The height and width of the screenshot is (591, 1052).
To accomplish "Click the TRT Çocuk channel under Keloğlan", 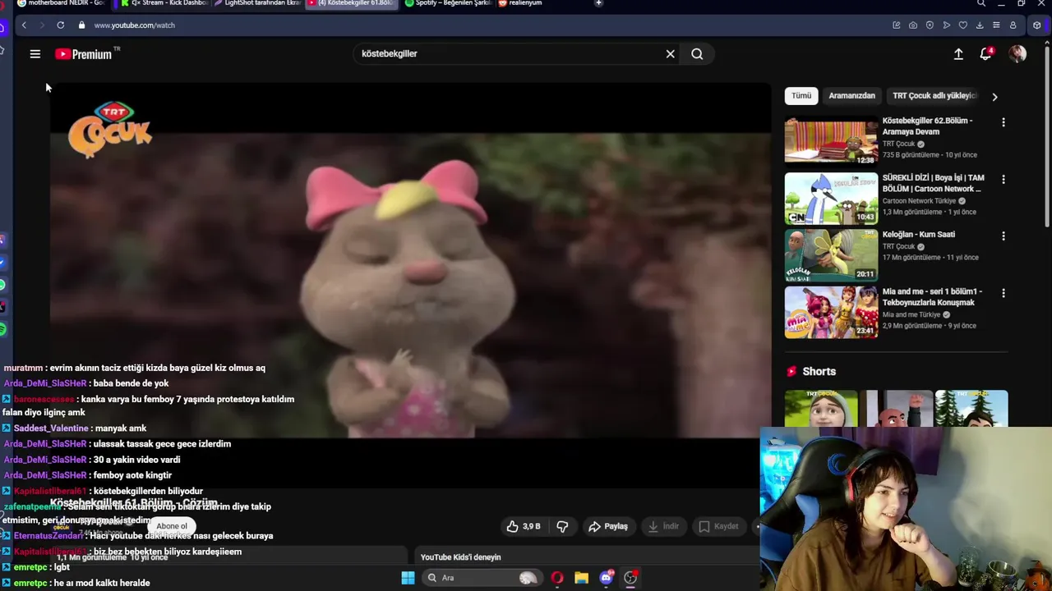I will click(898, 246).
